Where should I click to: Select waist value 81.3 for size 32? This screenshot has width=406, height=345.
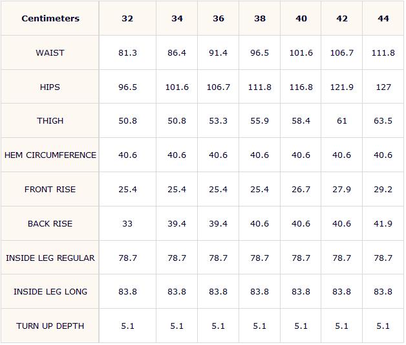(127, 52)
